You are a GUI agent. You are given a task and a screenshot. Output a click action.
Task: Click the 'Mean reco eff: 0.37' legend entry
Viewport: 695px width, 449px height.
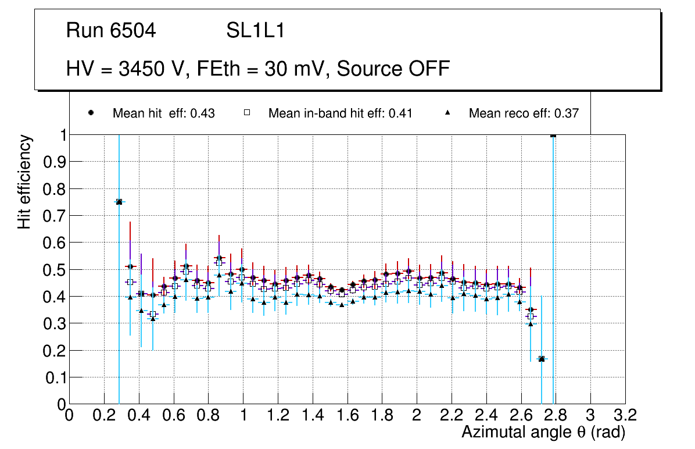[523, 113]
